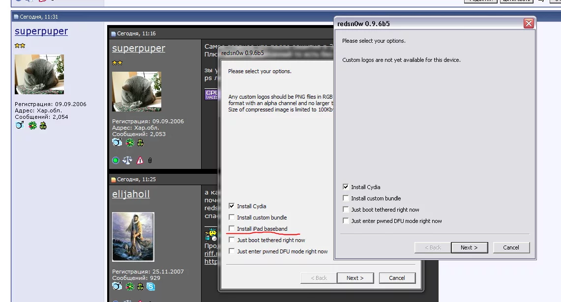Image resolution: width=561 pixels, height=302 pixels.
Task: Click the Сообщений: 929 text
Action: 136,278
